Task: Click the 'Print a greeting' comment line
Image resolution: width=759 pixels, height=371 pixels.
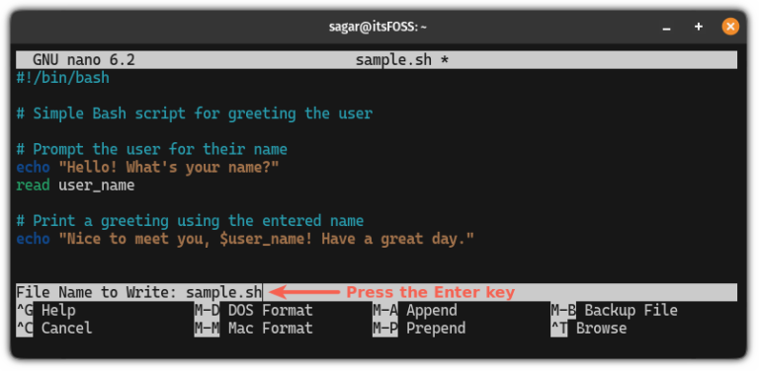Action: point(190,221)
